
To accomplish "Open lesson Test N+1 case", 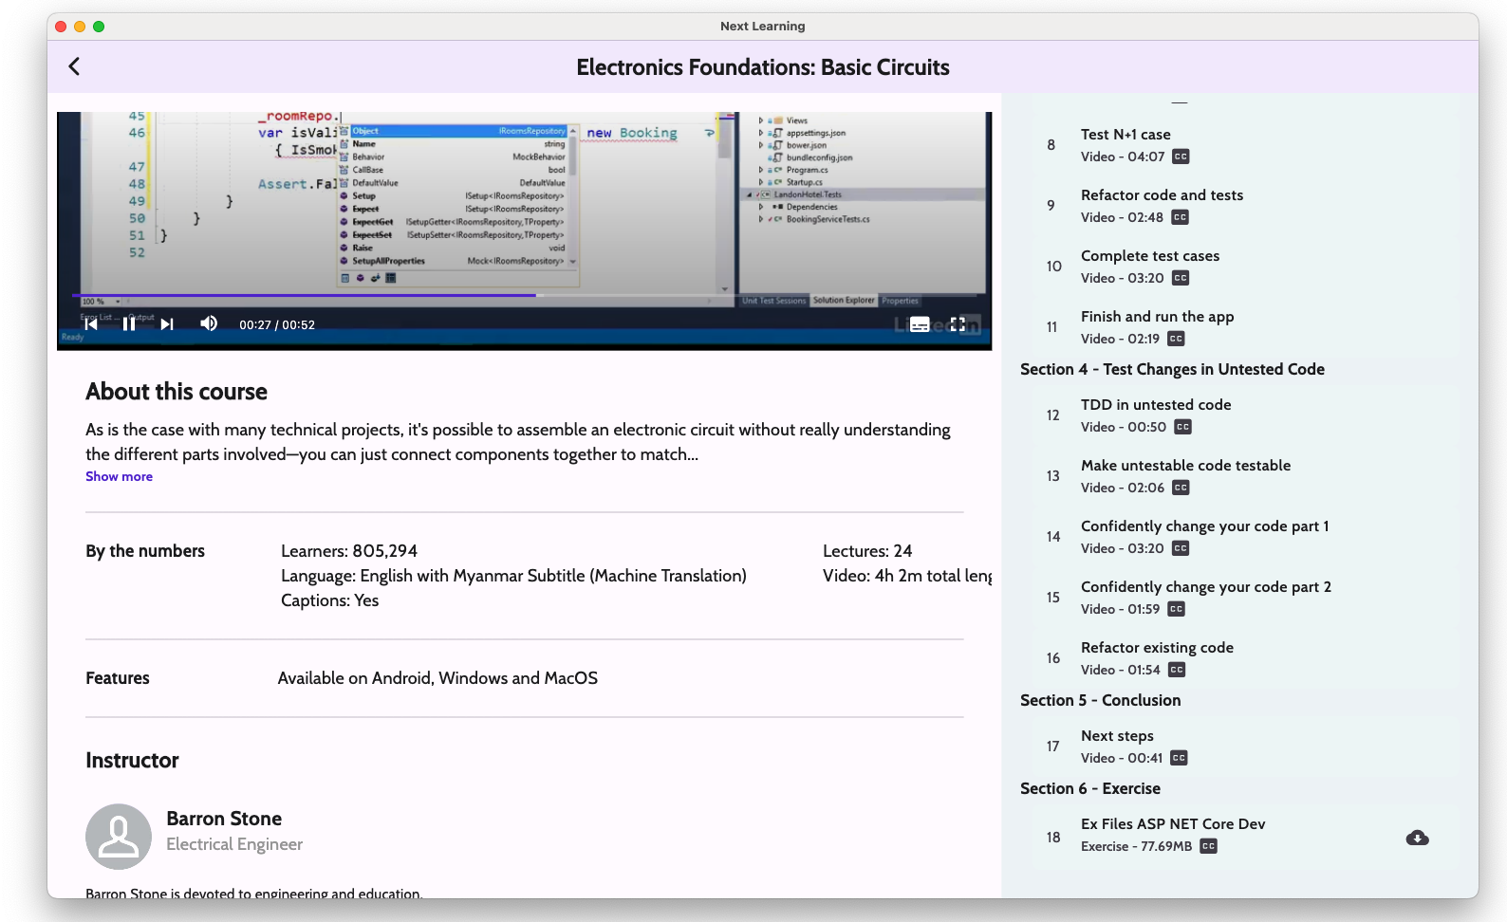I will (x=1126, y=135).
